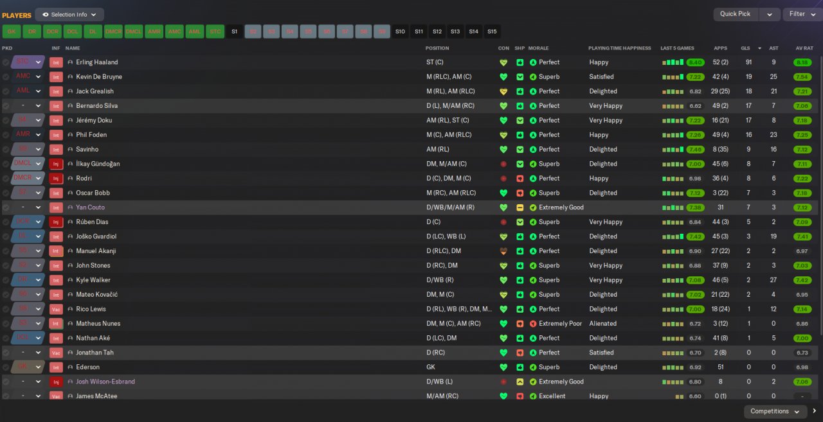
Task: Click the next arrow beside Competitions
Action: point(815,411)
